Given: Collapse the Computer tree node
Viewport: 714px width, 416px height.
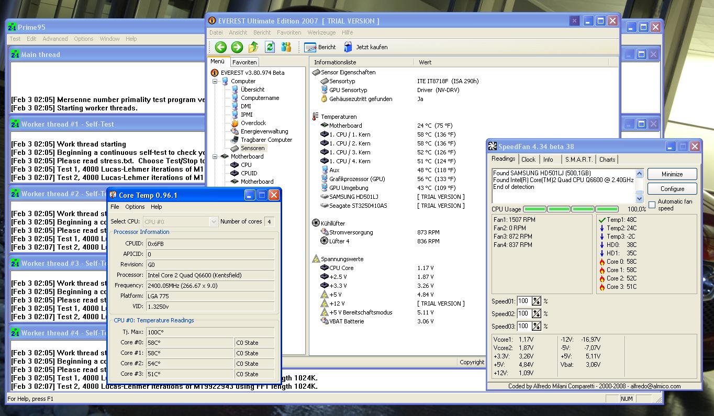Looking at the screenshot, I should (215, 81).
